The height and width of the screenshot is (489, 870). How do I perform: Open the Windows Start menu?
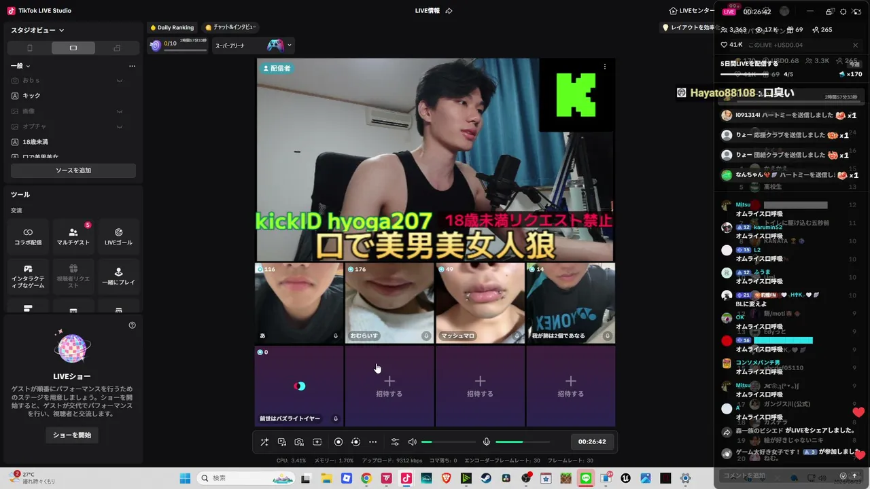[x=185, y=478]
